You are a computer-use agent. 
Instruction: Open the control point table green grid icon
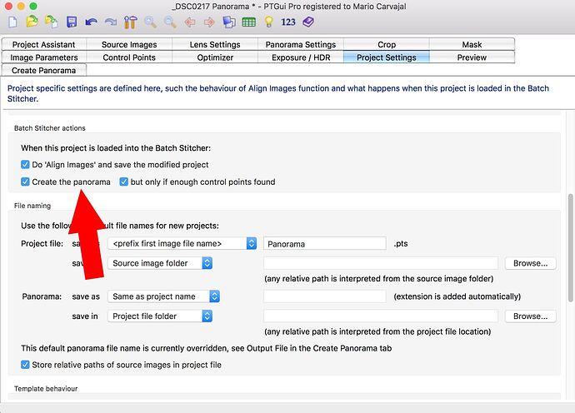click(248, 22)
